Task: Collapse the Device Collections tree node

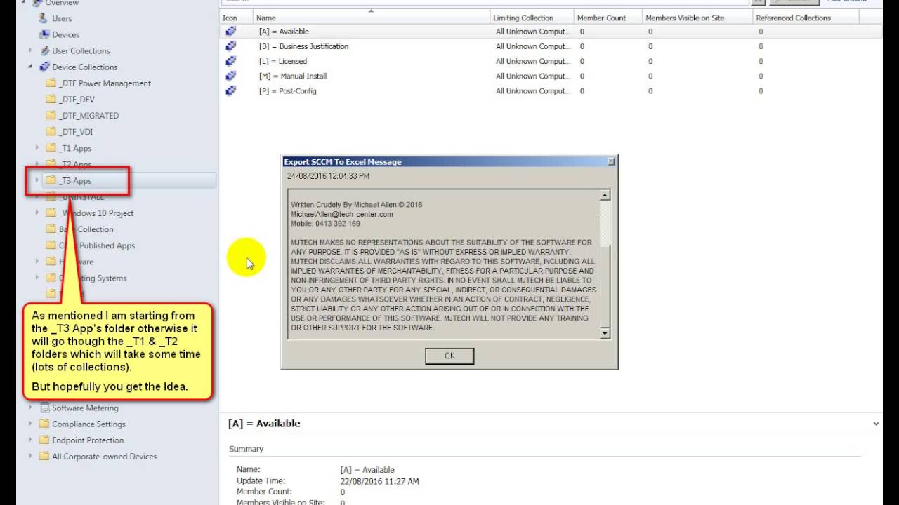Action: point(30,67)
